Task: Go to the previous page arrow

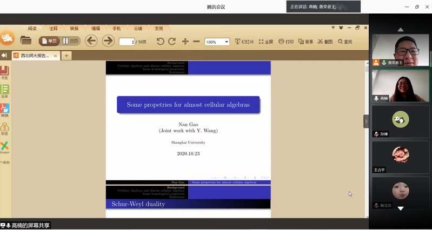Action: click(91, 40)
